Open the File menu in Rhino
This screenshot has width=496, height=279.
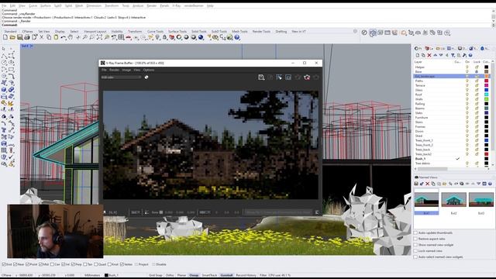(x=4, y=5)
